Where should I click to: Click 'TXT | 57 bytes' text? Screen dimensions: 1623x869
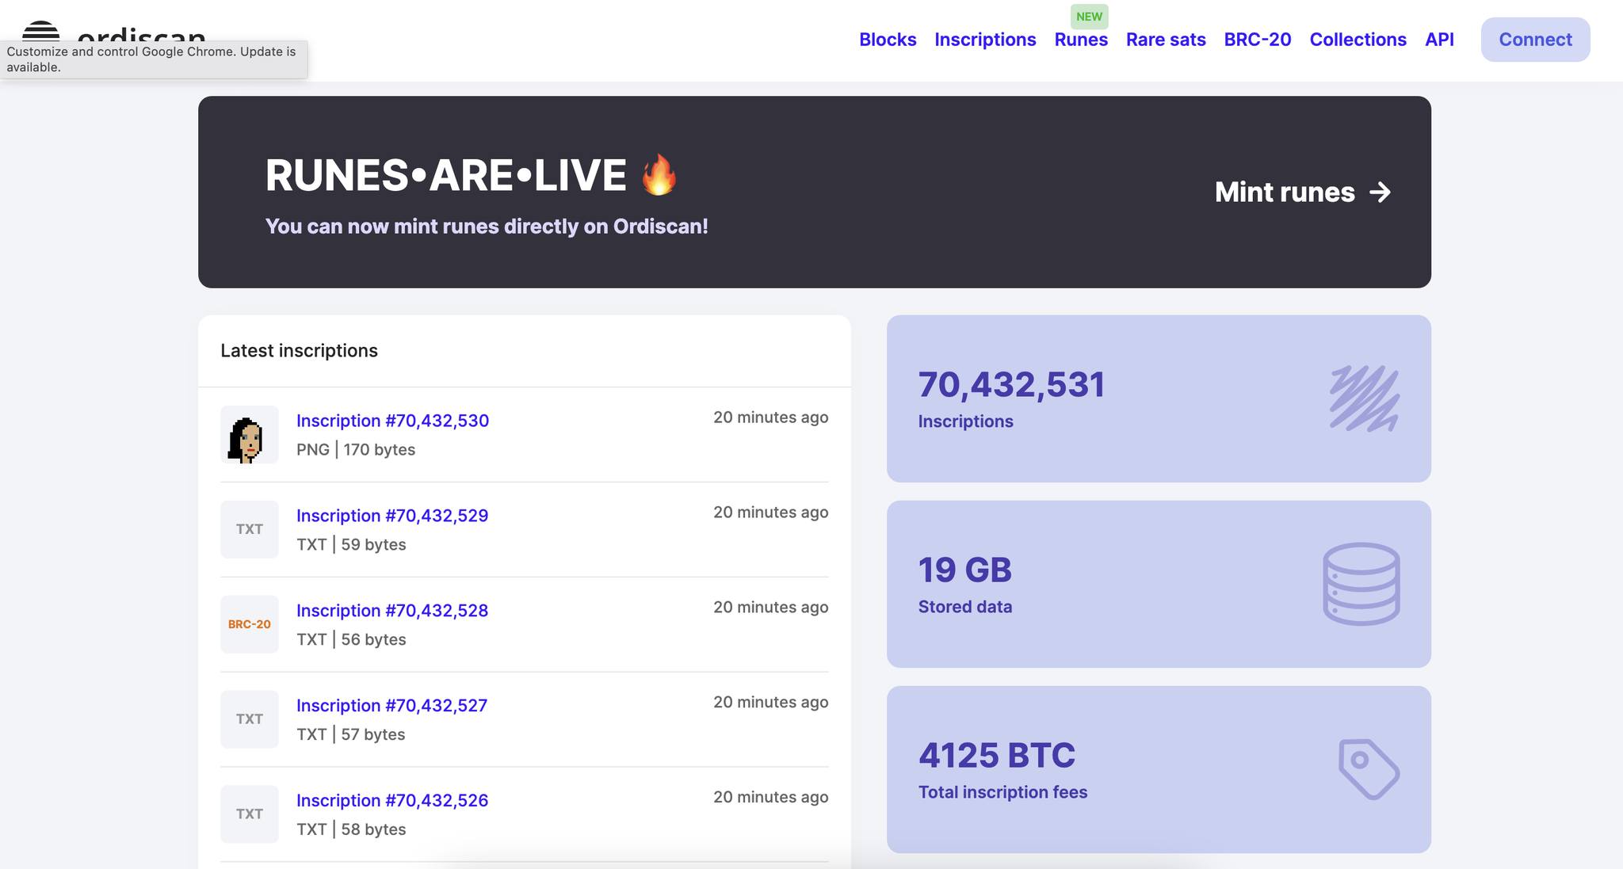[x=350, y=735]
